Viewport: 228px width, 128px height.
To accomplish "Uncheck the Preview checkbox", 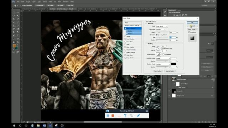I will click(189, 32).
